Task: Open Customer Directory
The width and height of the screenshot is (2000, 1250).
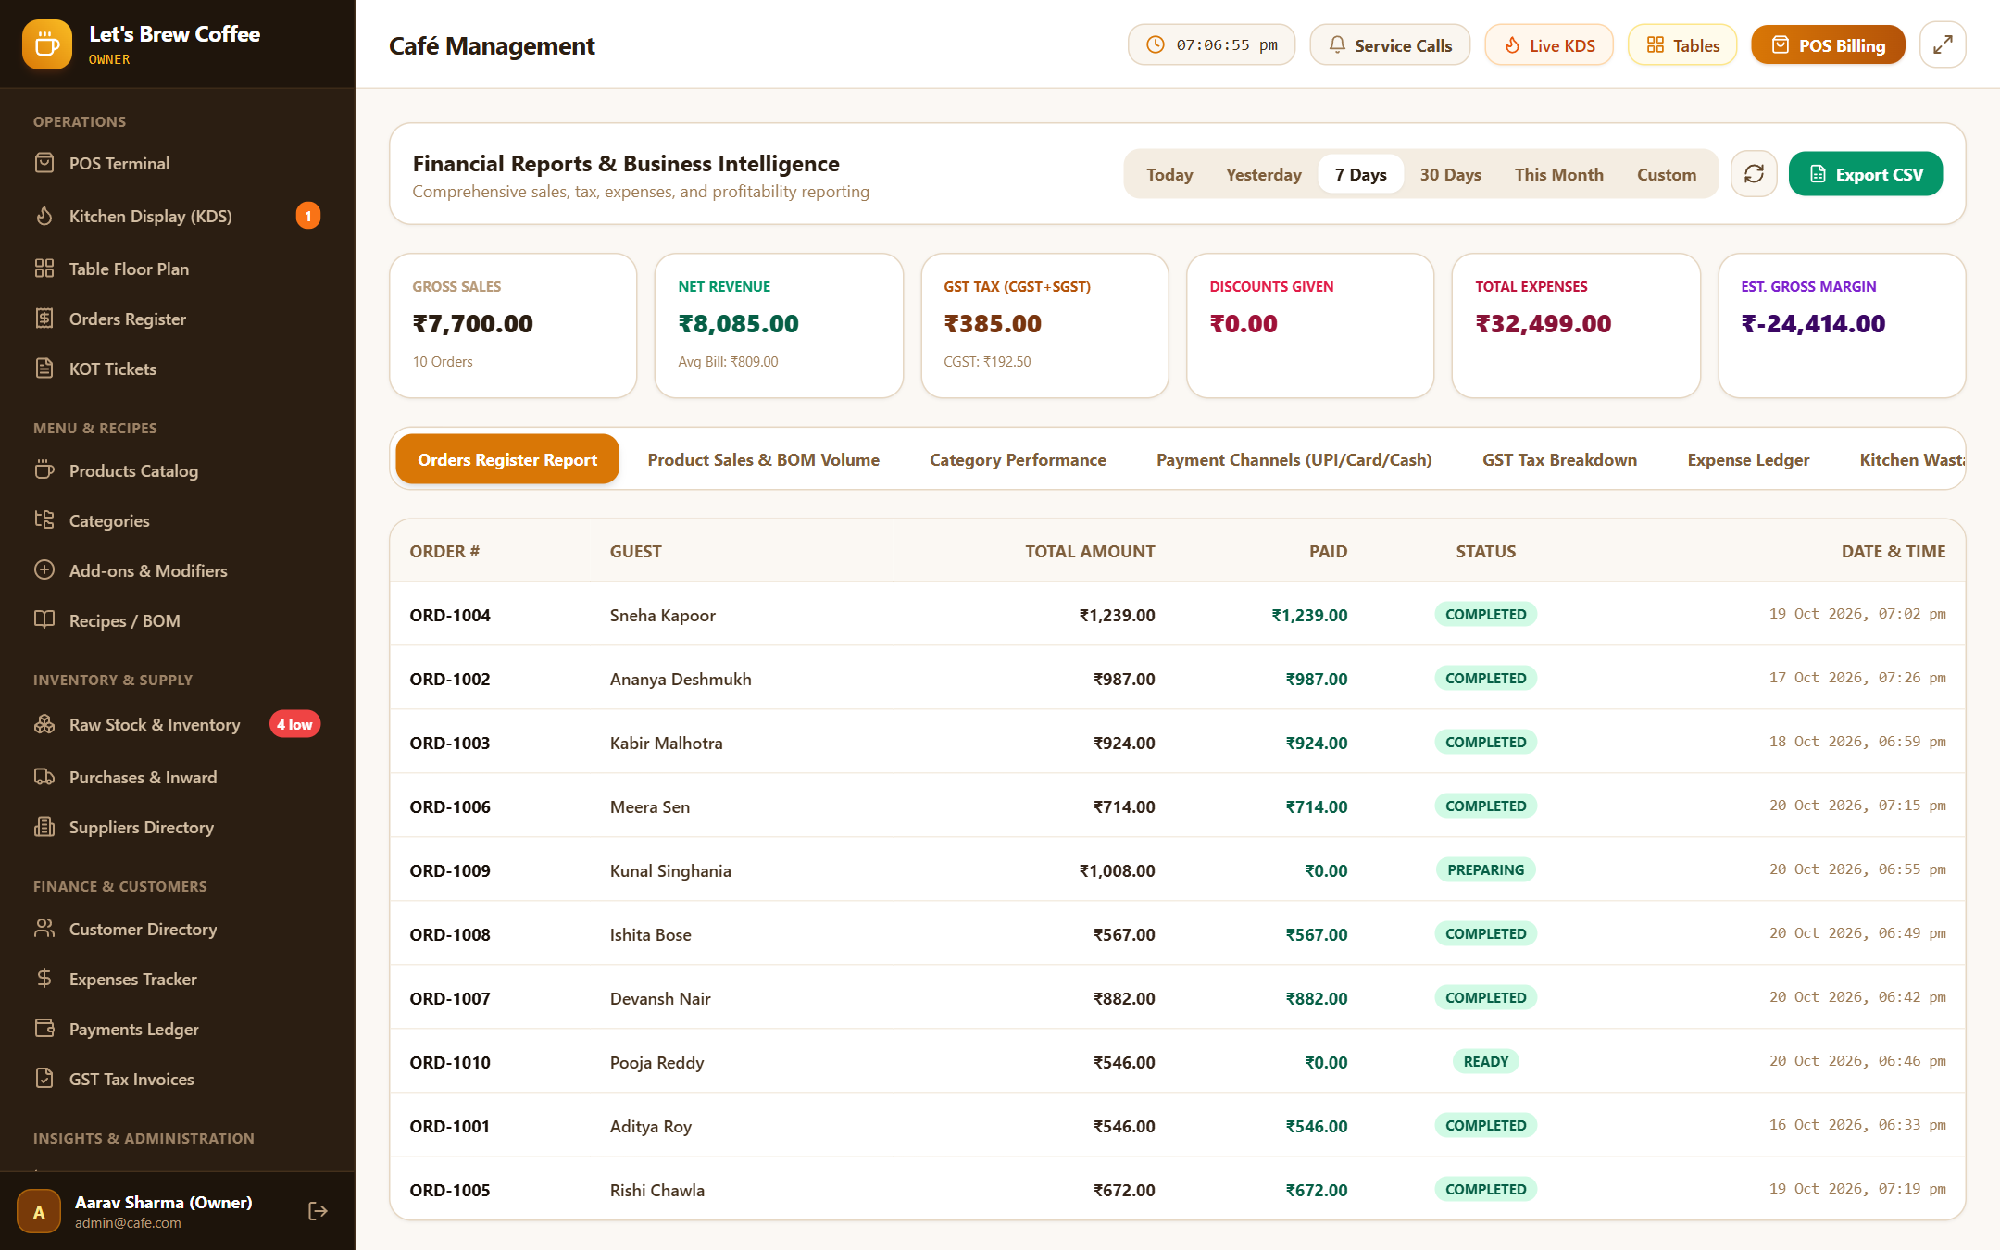Action: click(x=177, y=929)
